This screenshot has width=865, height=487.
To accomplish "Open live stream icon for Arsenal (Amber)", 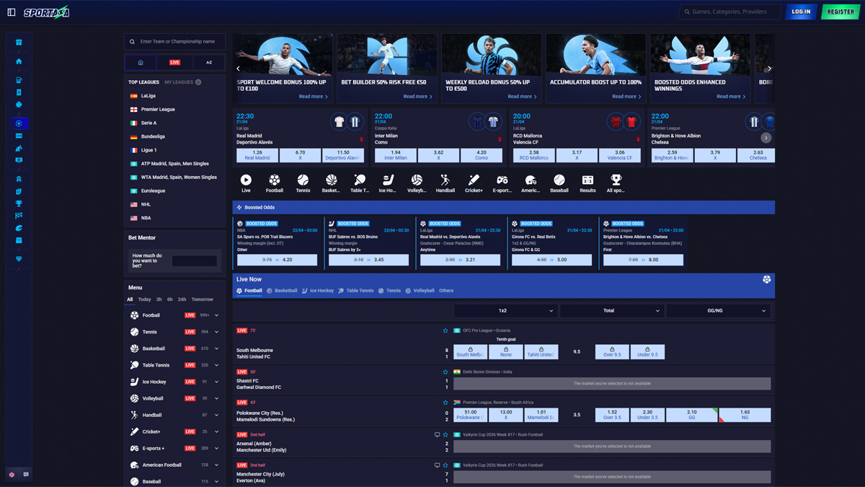I will pos(437,435).
